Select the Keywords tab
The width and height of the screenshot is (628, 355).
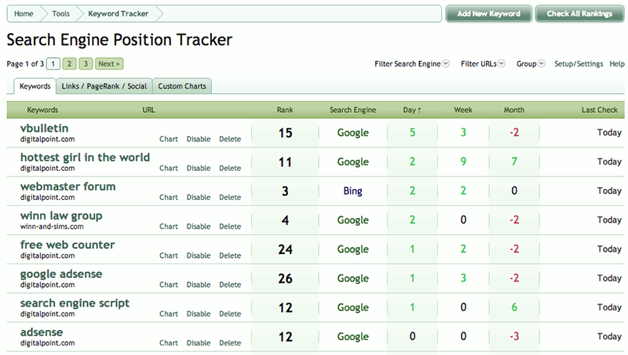[35, 86]
